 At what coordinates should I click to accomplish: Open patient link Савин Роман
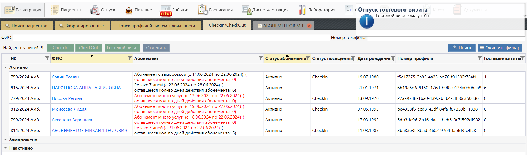pyautogui.click(x=65, y=77)
